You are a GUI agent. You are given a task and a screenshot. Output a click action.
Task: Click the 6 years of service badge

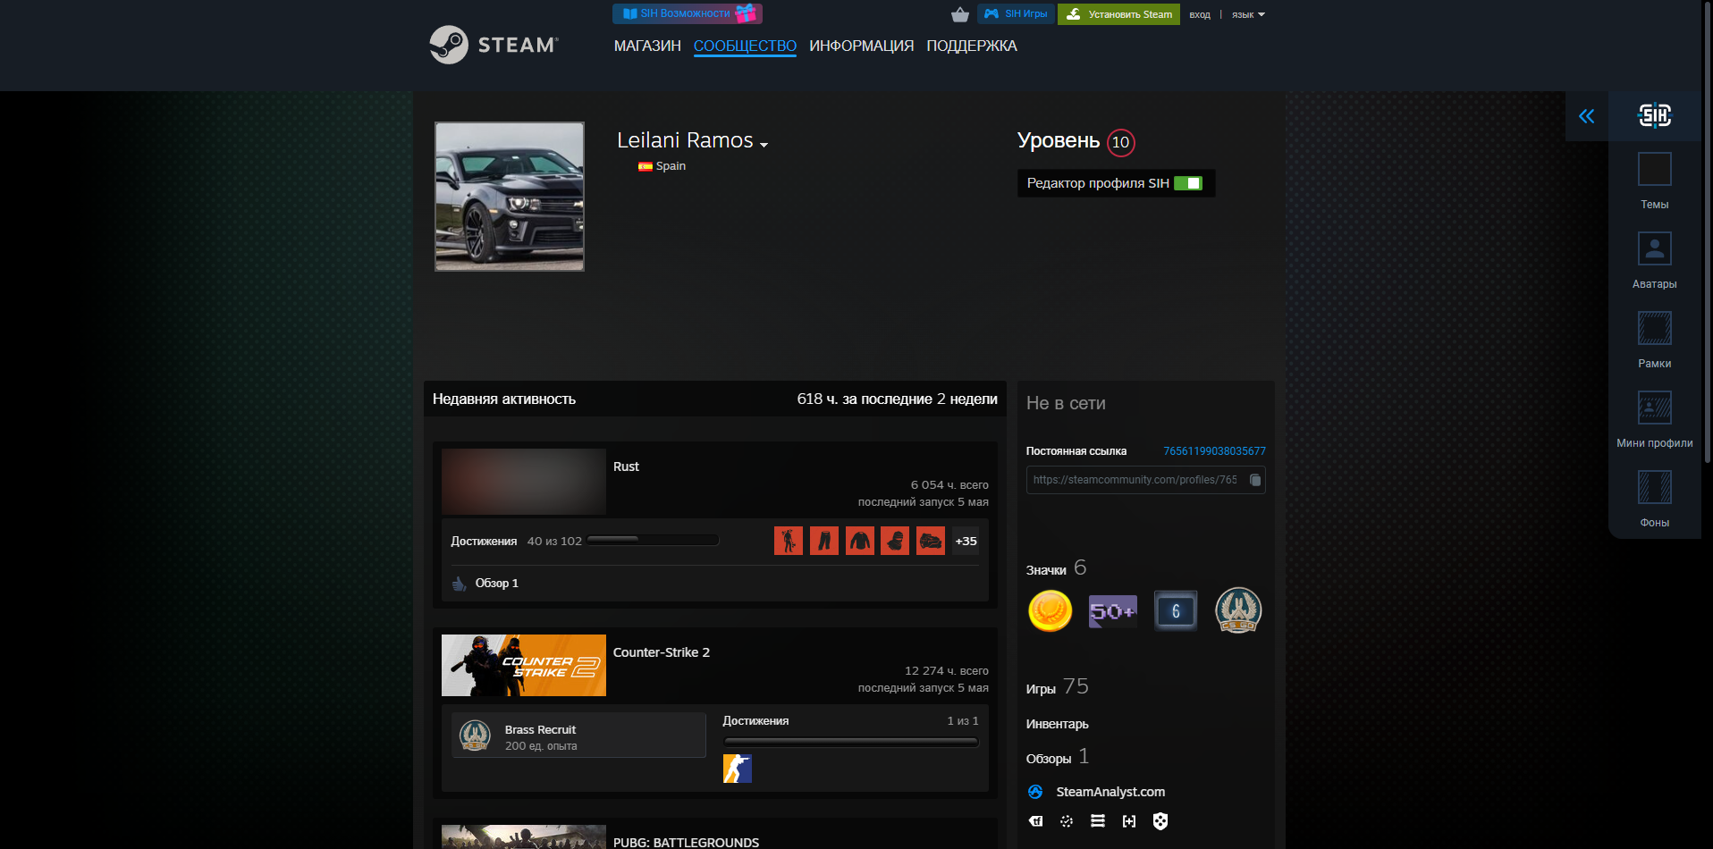[1176, 611]
